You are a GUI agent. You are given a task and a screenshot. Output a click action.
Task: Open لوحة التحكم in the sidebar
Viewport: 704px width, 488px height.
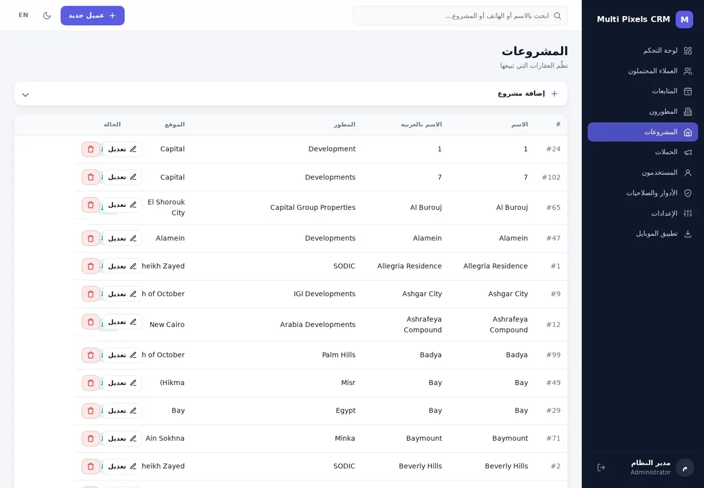point(643,51)
